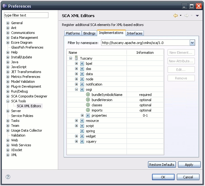Switch to the Bindings tab
Viewport: 205px width, 186px height.
89,33
